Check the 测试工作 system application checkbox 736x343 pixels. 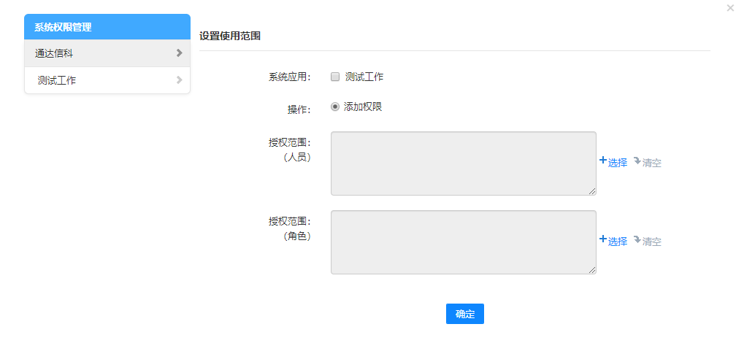coord(335,77)
